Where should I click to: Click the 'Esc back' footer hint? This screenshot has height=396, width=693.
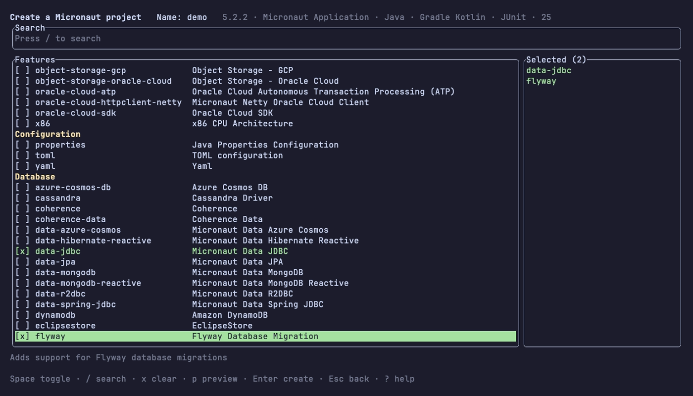point(349,379)
